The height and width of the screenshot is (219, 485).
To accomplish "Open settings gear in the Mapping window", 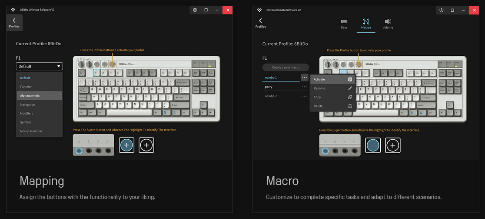I will 195,10.
